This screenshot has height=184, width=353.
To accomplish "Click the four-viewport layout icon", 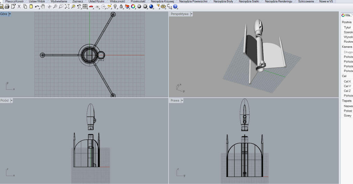I will point(85,7).
